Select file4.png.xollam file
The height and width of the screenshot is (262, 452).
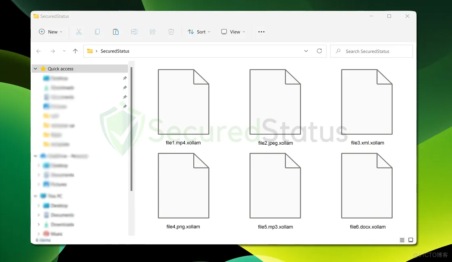pyautogui.click(x=183, y=191)
